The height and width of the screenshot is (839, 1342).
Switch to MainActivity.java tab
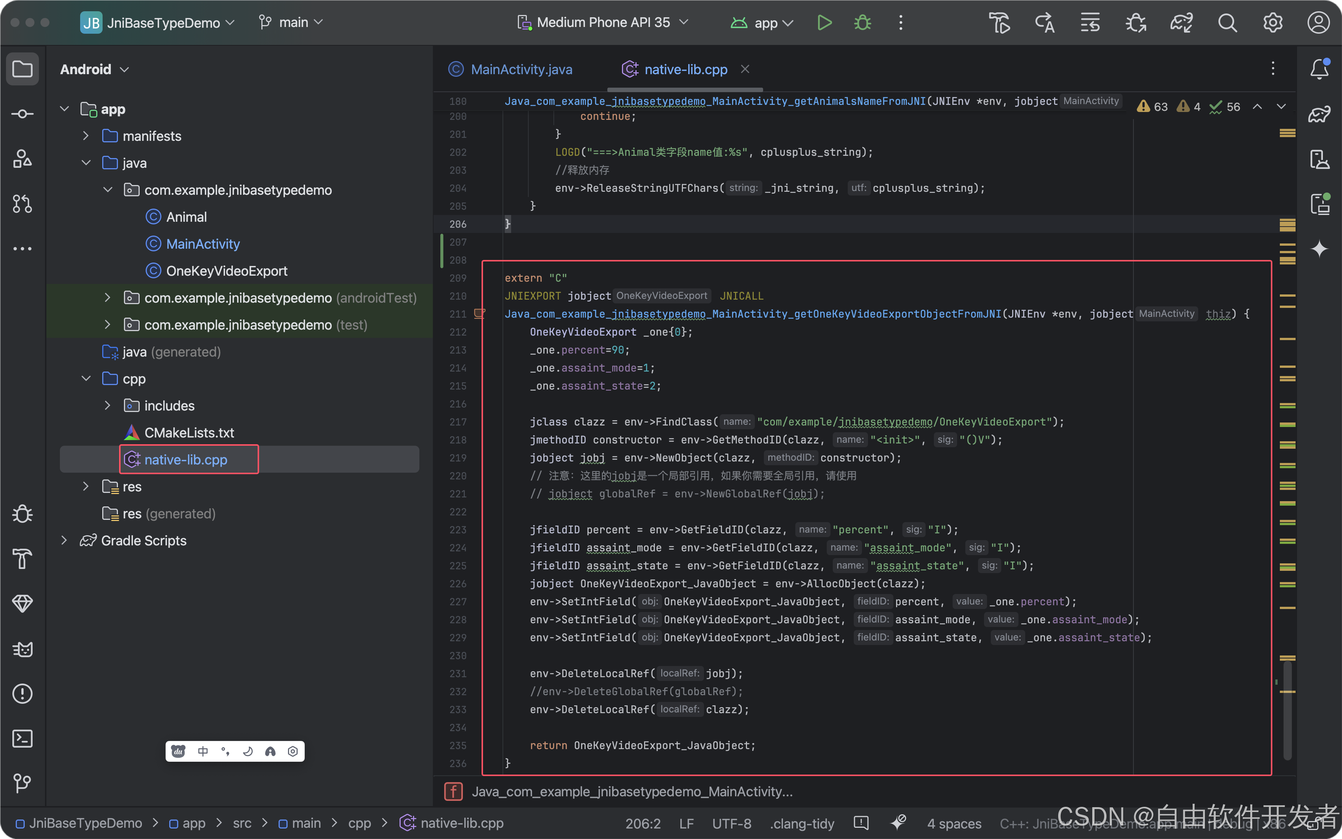(521, 69)
